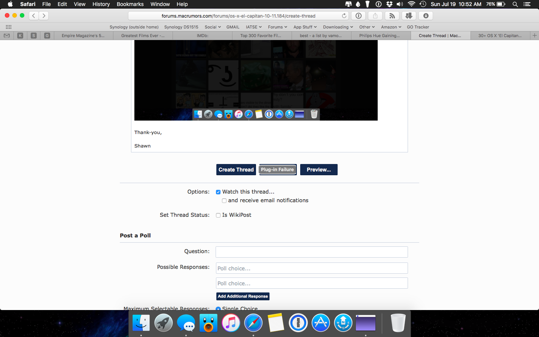Click the Create Thread button
The image size is (539, 337).
point(236,170)
